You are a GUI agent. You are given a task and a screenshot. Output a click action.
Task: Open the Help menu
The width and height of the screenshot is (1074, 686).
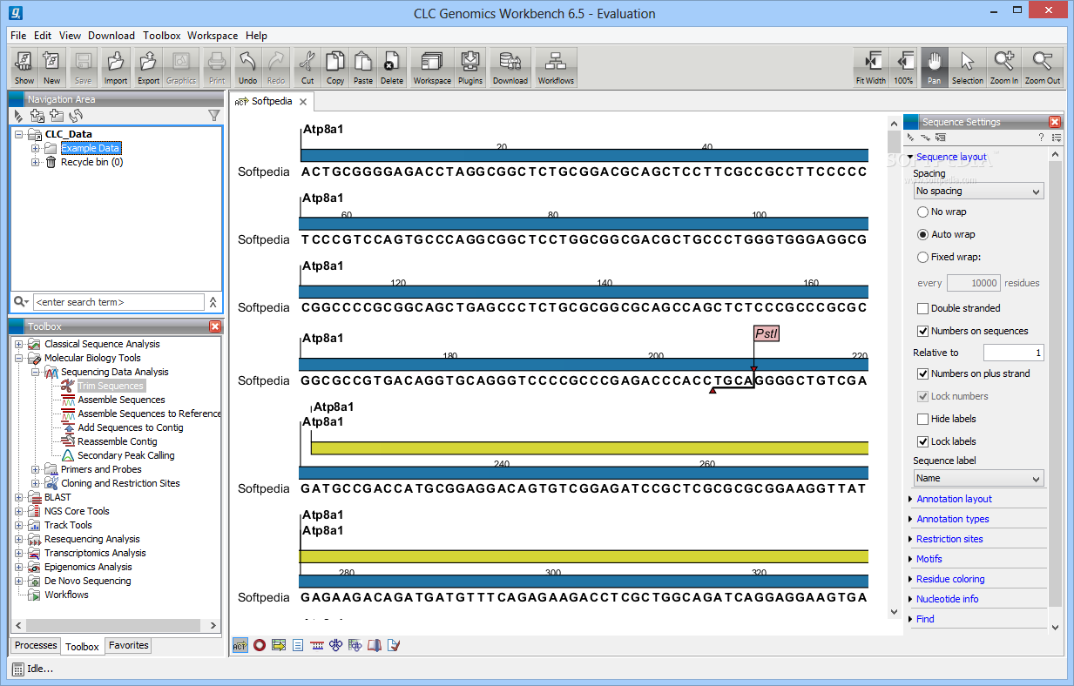[x=256, y=36]
